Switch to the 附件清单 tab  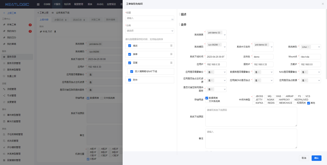pos(110,20)
